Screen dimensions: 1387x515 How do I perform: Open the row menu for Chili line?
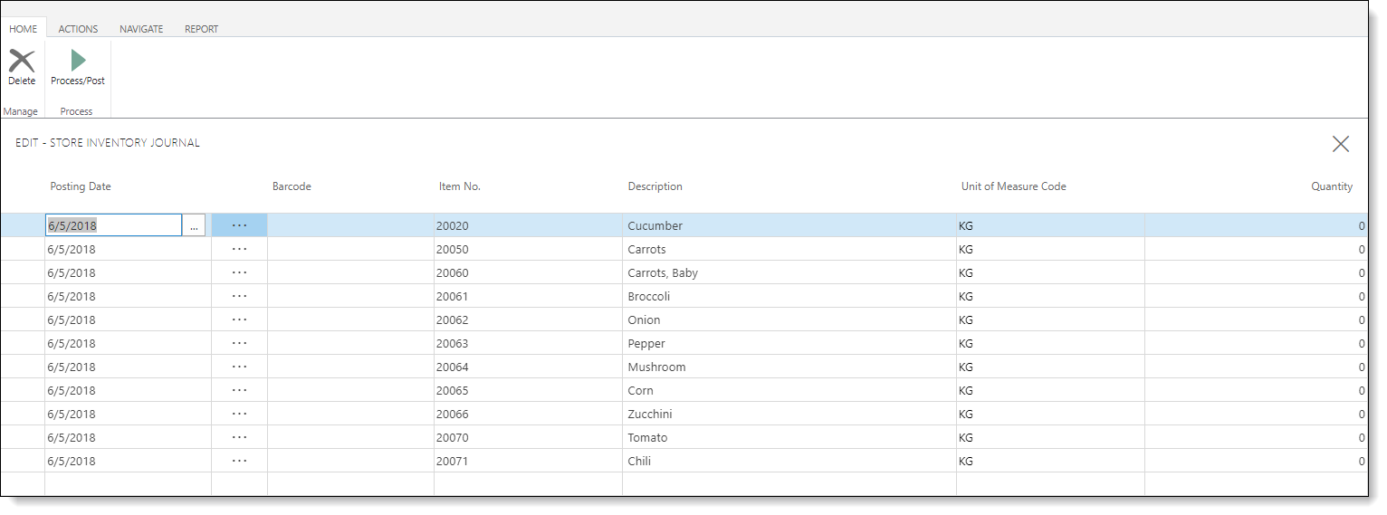click(x=239, y=461)
